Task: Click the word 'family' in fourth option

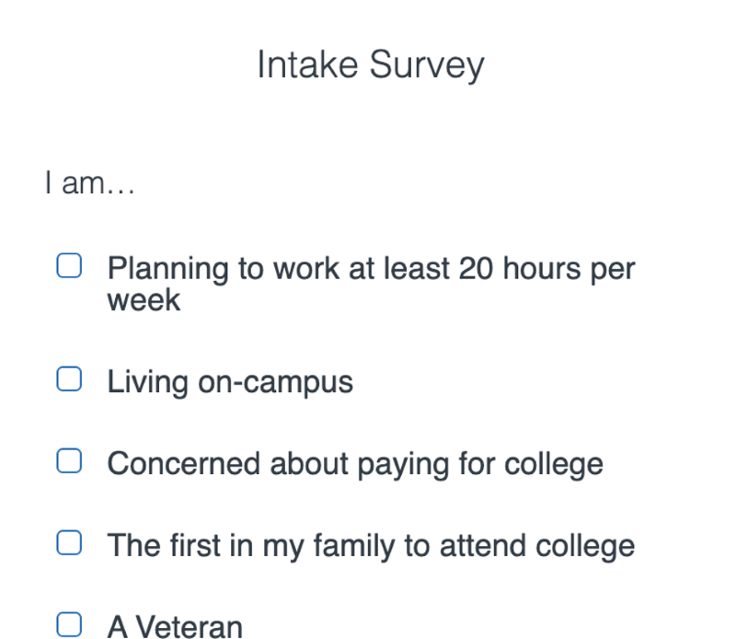Action: point(354,546)
